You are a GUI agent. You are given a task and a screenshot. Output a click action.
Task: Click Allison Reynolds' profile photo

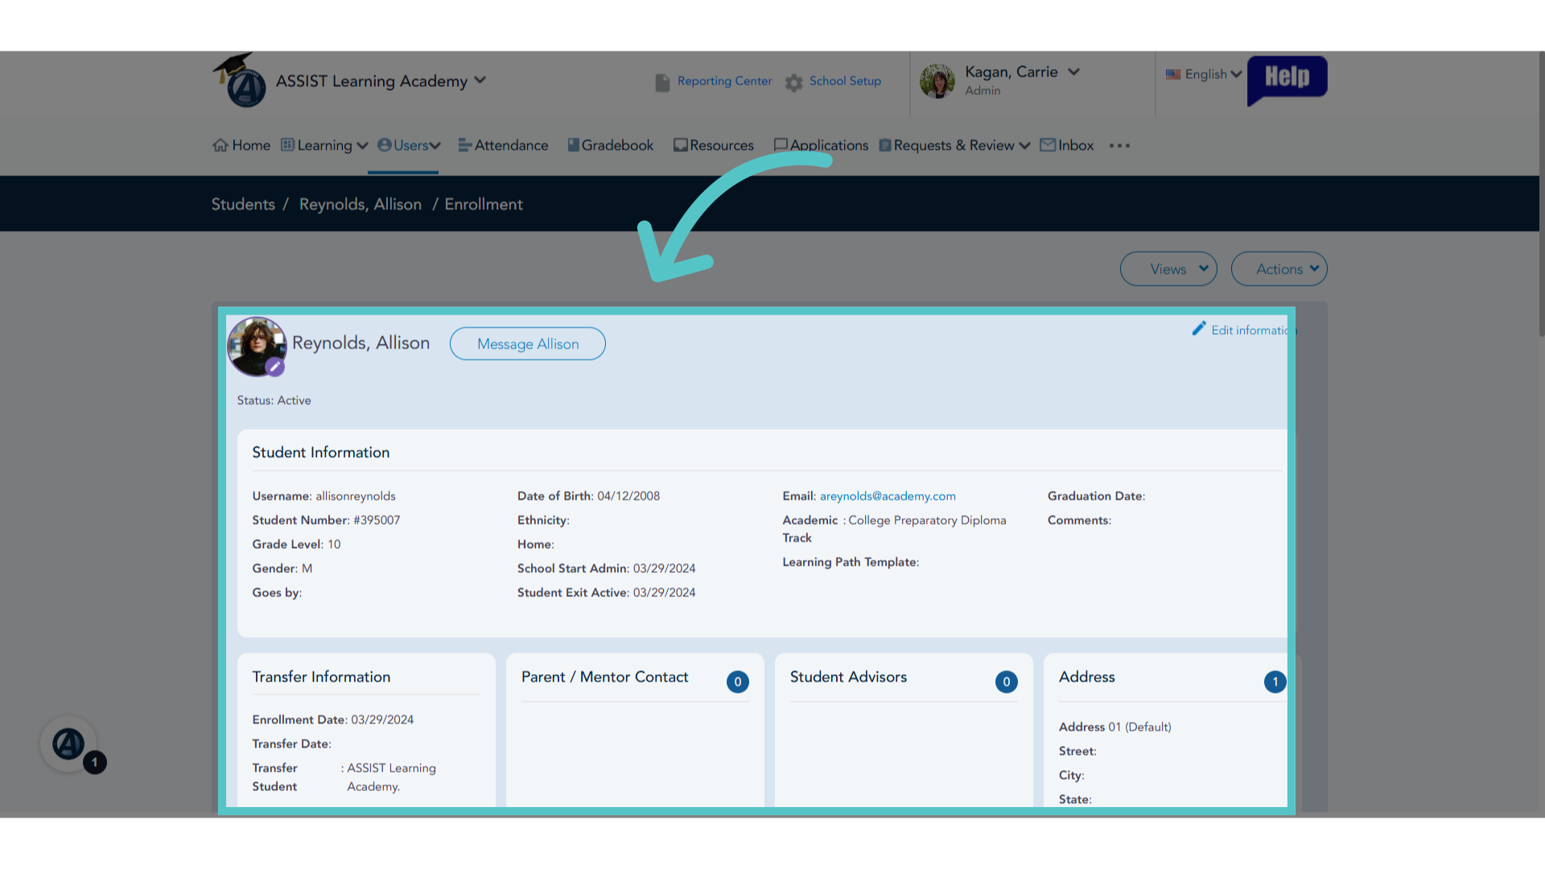click(x=257, y=345)
